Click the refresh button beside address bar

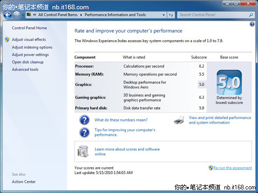pyautogui.click(x=171, y=15)
